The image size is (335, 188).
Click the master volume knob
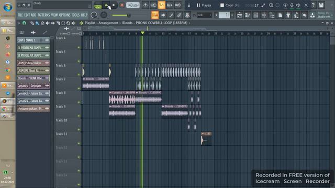[x=94, y=15]
